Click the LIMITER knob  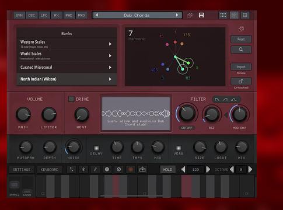pos(49,115)
